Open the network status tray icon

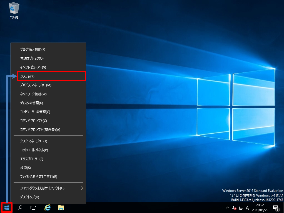pyautogui.click(x=241, y=208)
